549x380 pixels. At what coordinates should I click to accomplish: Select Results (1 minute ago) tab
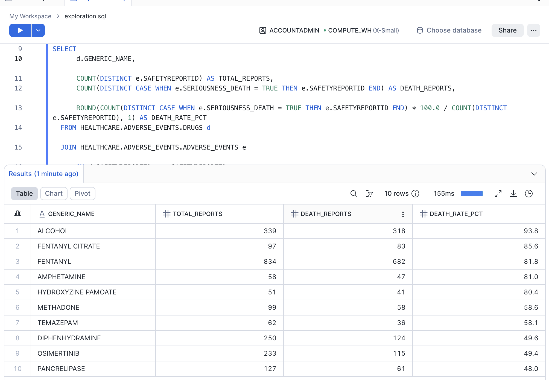[x=43, y=174]
